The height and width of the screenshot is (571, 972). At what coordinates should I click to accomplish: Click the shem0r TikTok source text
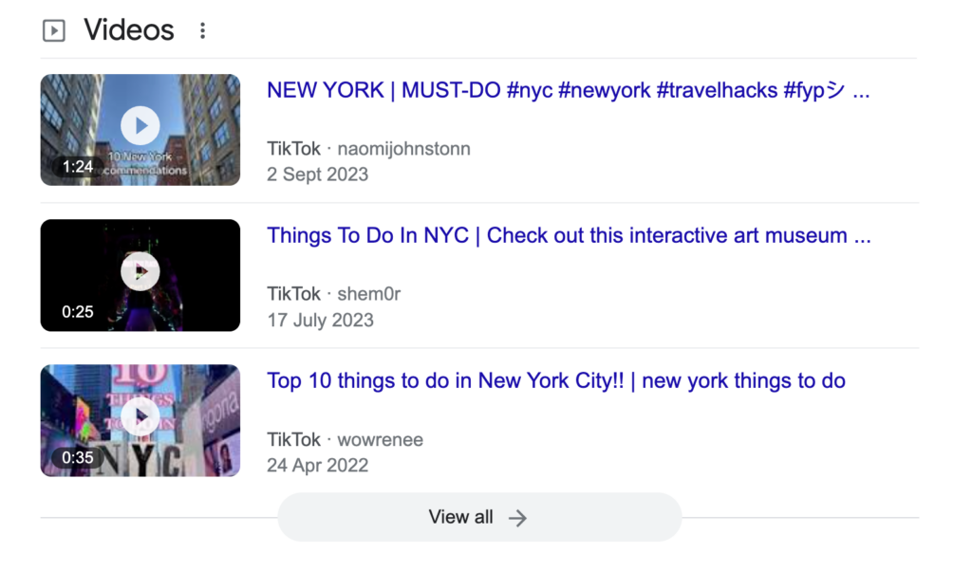point(333,293)
